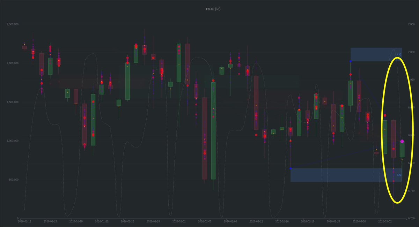Click the 2026-01-15 date label

tap(50, 221)
